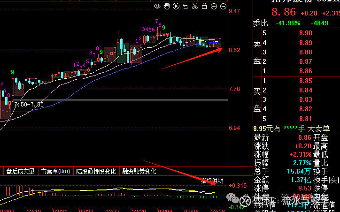
Task: Click the 6.94 price axis label
Action: (234, 128)
